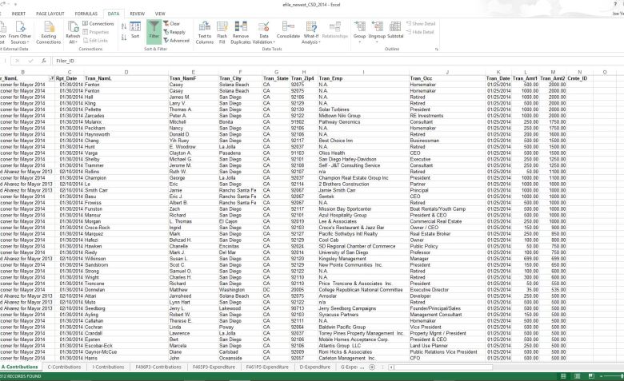
Task: Open the PAGE LAYOUT ribbon tab
Action: [x=50, y=14]
